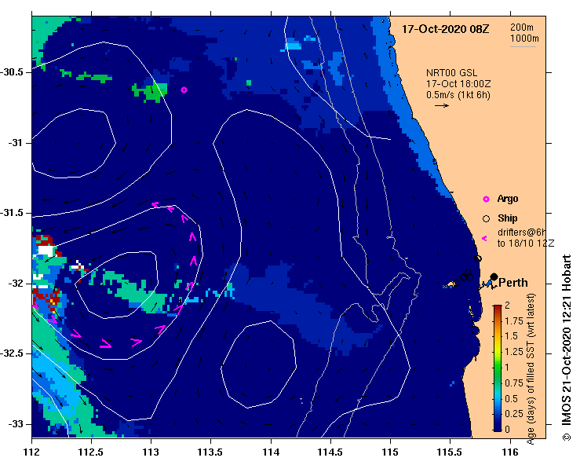Viewport: 580px width, 465px height.
Task: Click the 0.5m/s (1kt 6h) text
Action: (458, 95)
